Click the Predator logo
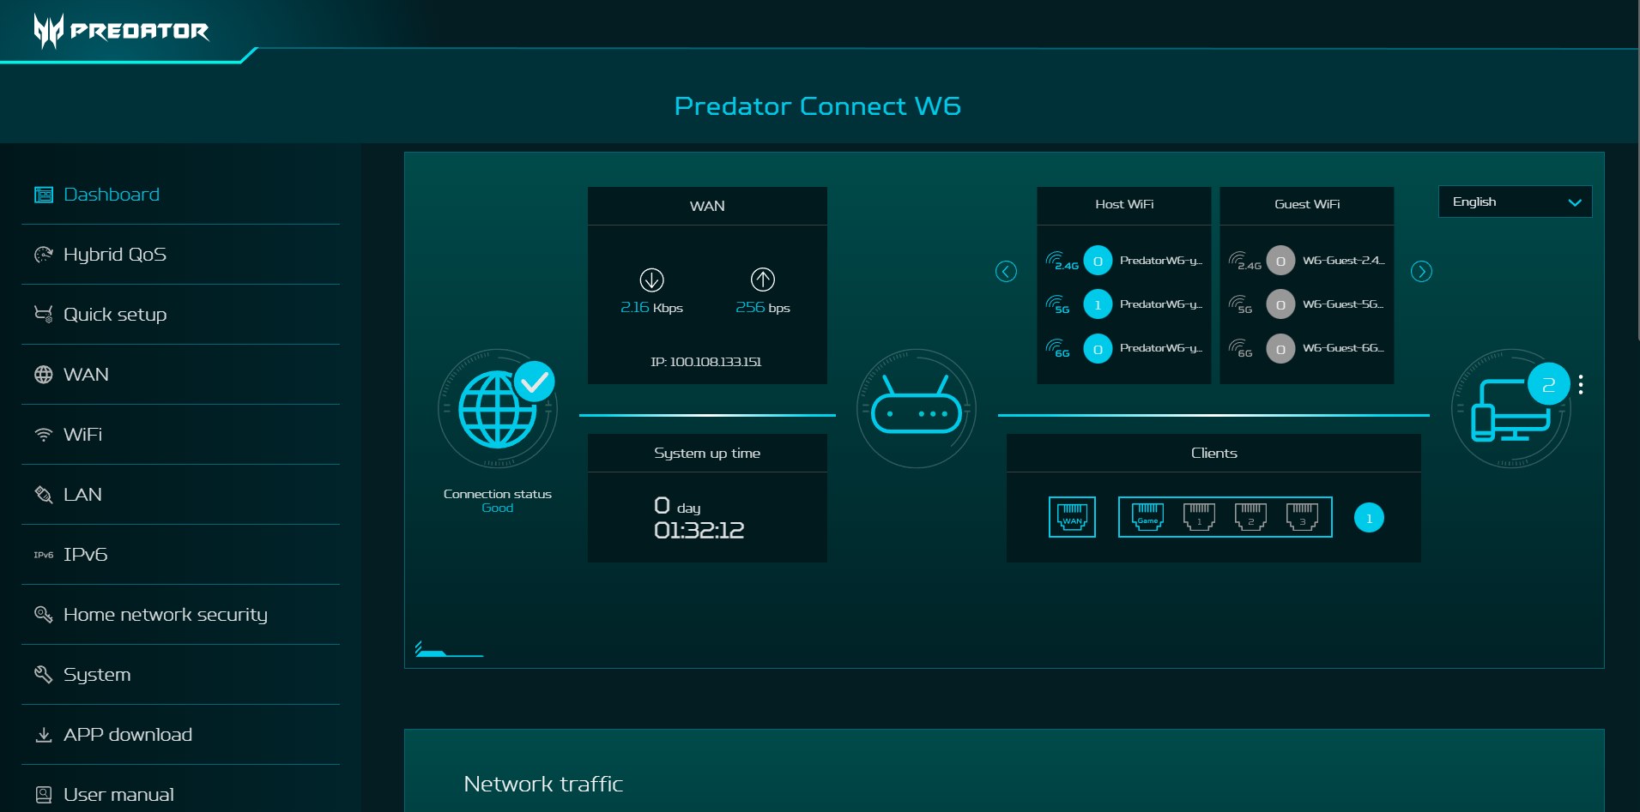 tap(121, 31)
